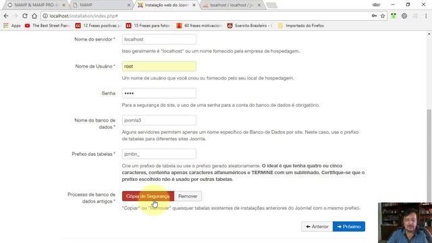Click the page vertical scrollbar thumb

[x=429, y=156]
